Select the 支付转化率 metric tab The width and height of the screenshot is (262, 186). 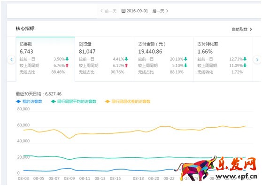[223, 59]
